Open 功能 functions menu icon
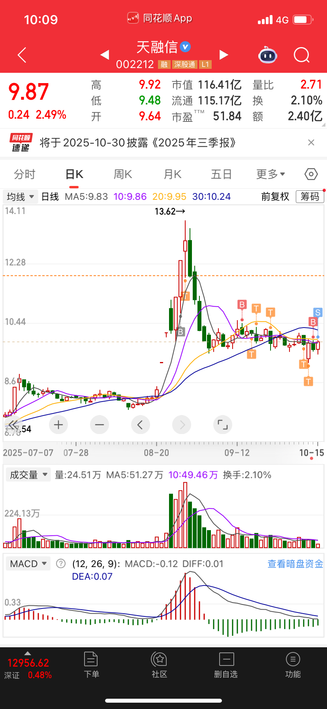Image resolution: width=327 pixels, height=709 pixels. coord(293,665)
